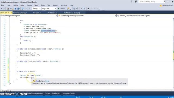
Task: Switch to DashBoard.cs [Design] tab
Action: point(72,13)
